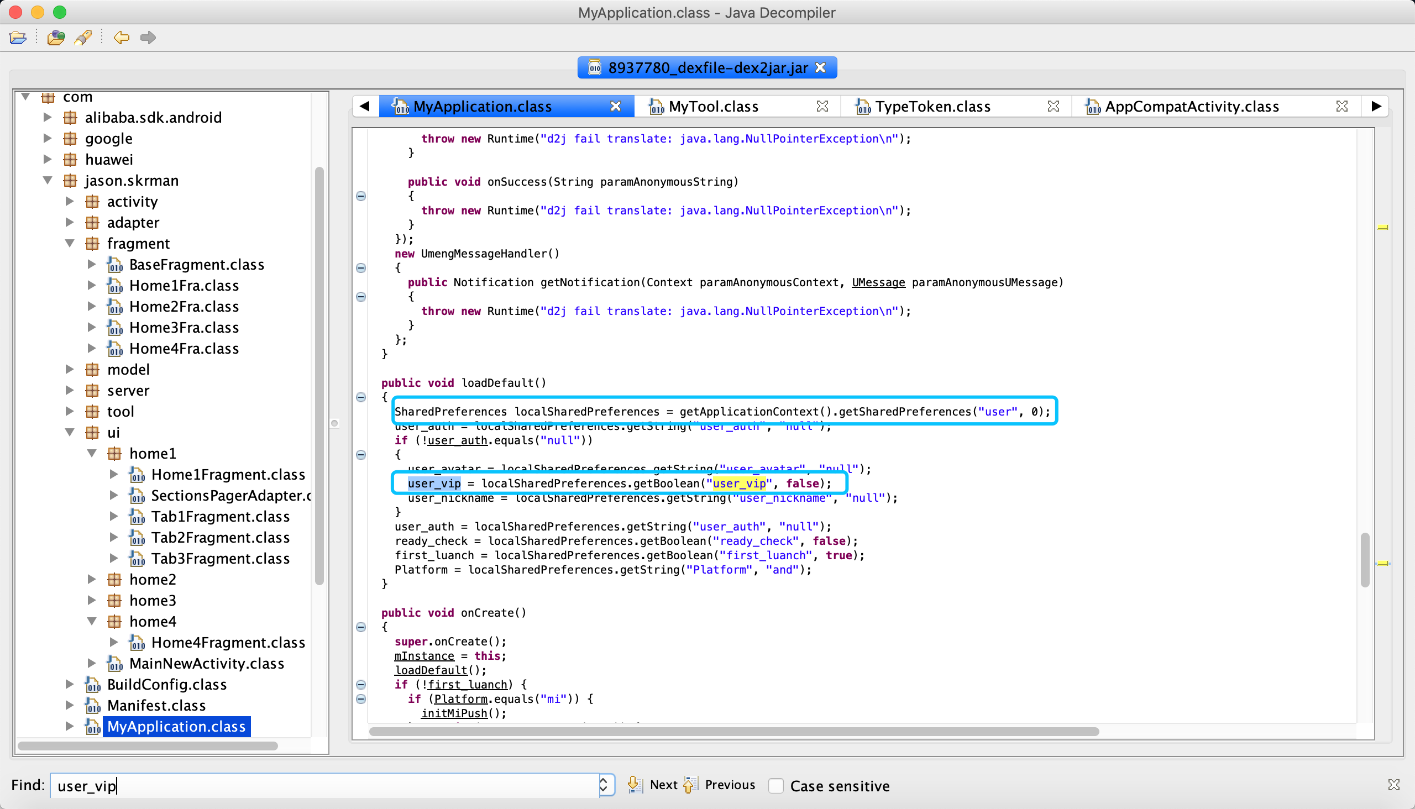This screenshot has height=809, width=1415.
Task: Select Home1Fragment.class in the tree
Action: (x=228, y=475)
